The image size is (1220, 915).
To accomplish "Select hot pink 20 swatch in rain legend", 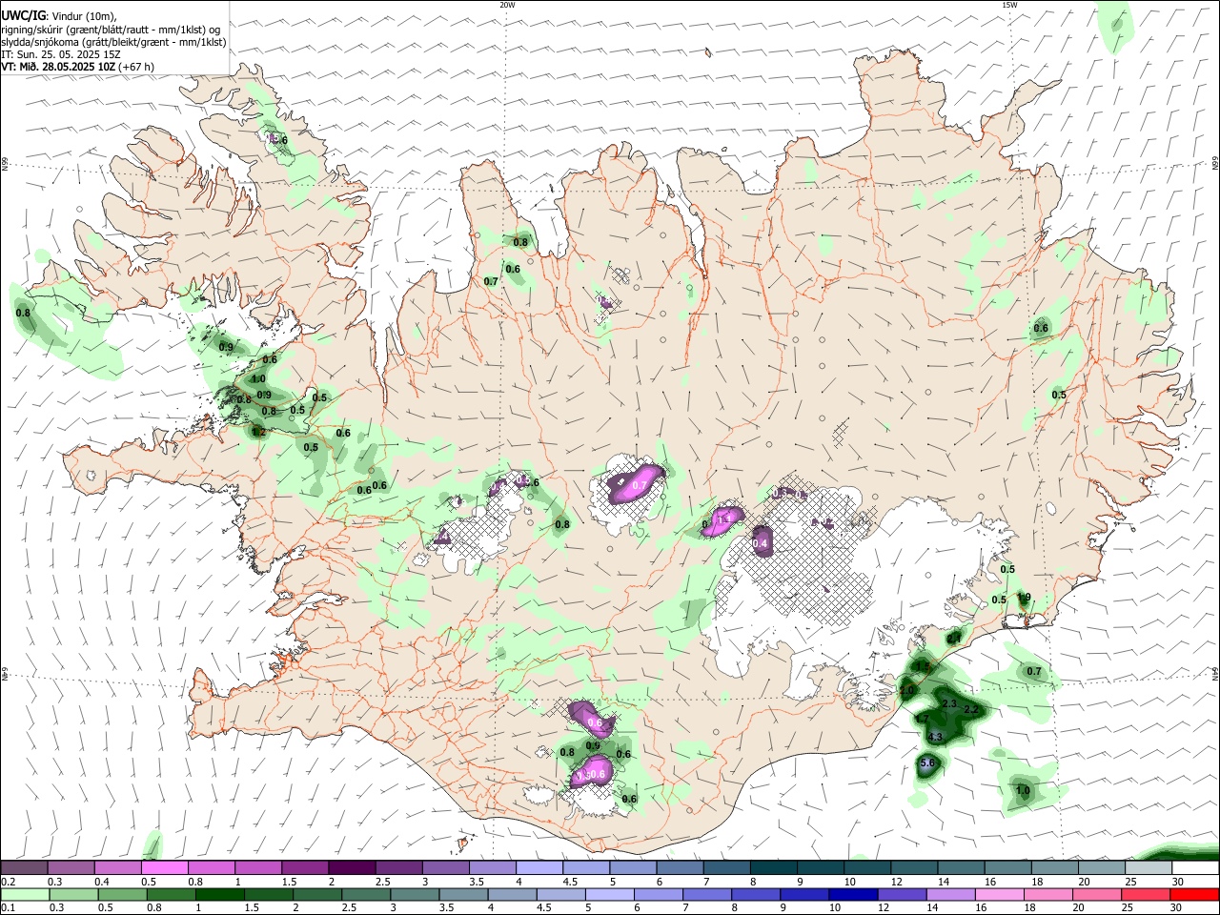I will (x=1095, y=894).
